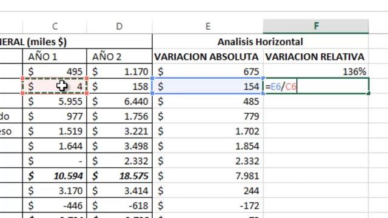This screenshot has height=218, width=388.
Task: Select cell with value 1.756
Action: (119, 116)
